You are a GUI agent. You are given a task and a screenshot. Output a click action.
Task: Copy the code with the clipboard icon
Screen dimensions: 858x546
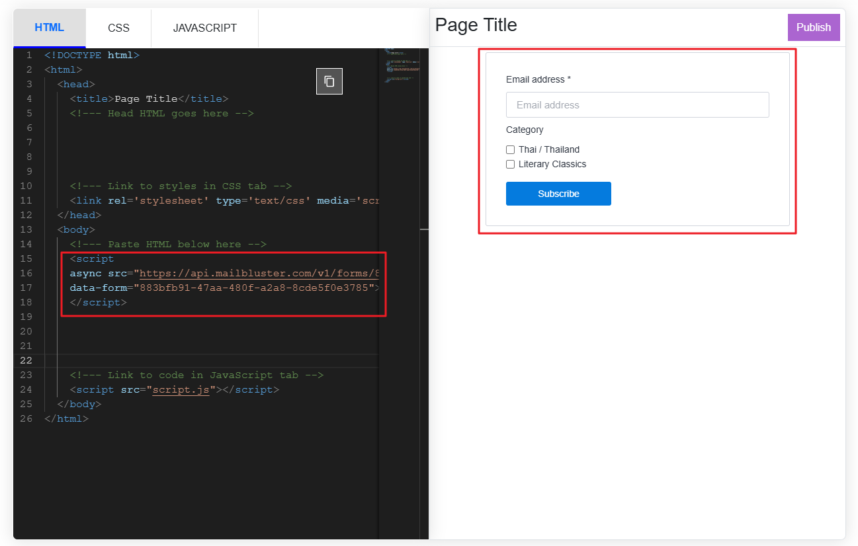pos(329,81)
